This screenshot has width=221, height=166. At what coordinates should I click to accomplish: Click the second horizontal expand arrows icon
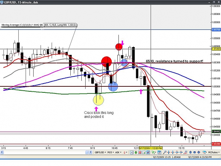coord(173,152)
